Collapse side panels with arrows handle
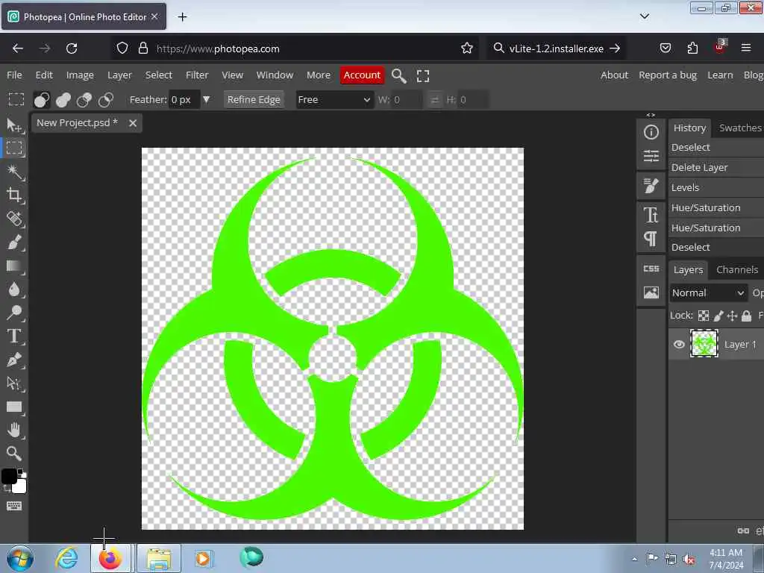Image resolution: width=764 pixels, height=573 pixels. tap(651, 115)
